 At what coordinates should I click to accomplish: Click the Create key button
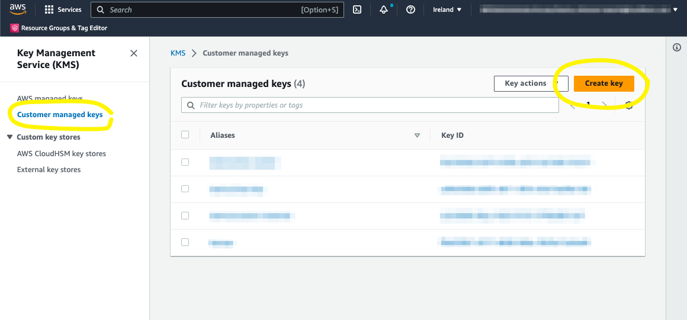tap(603, 83)
